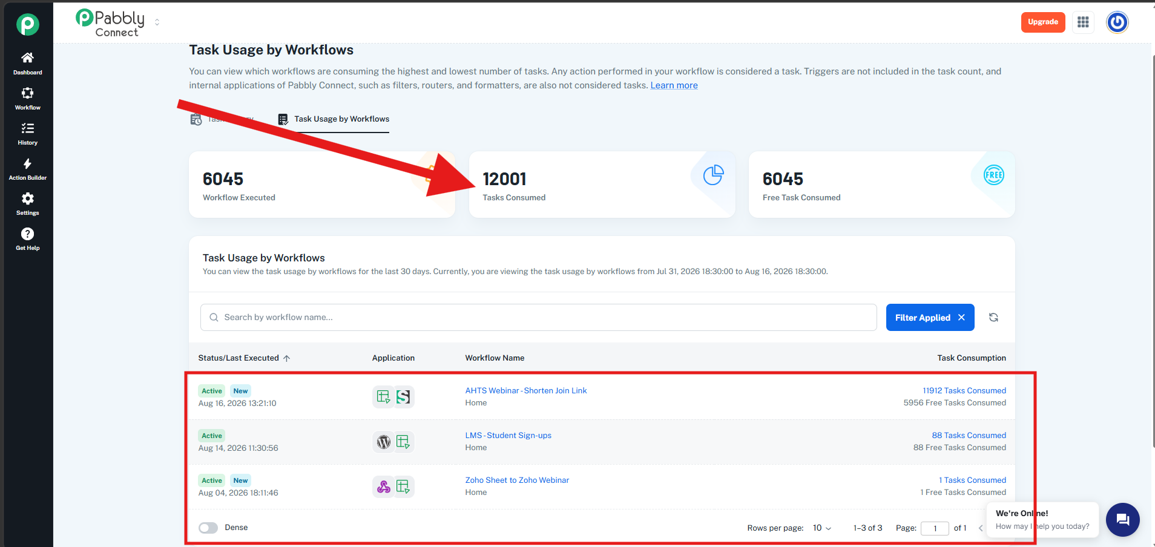Viewport: 1155px width, 547px height.
Task: Click the Workflow Name column header
Action: point(495,358)
